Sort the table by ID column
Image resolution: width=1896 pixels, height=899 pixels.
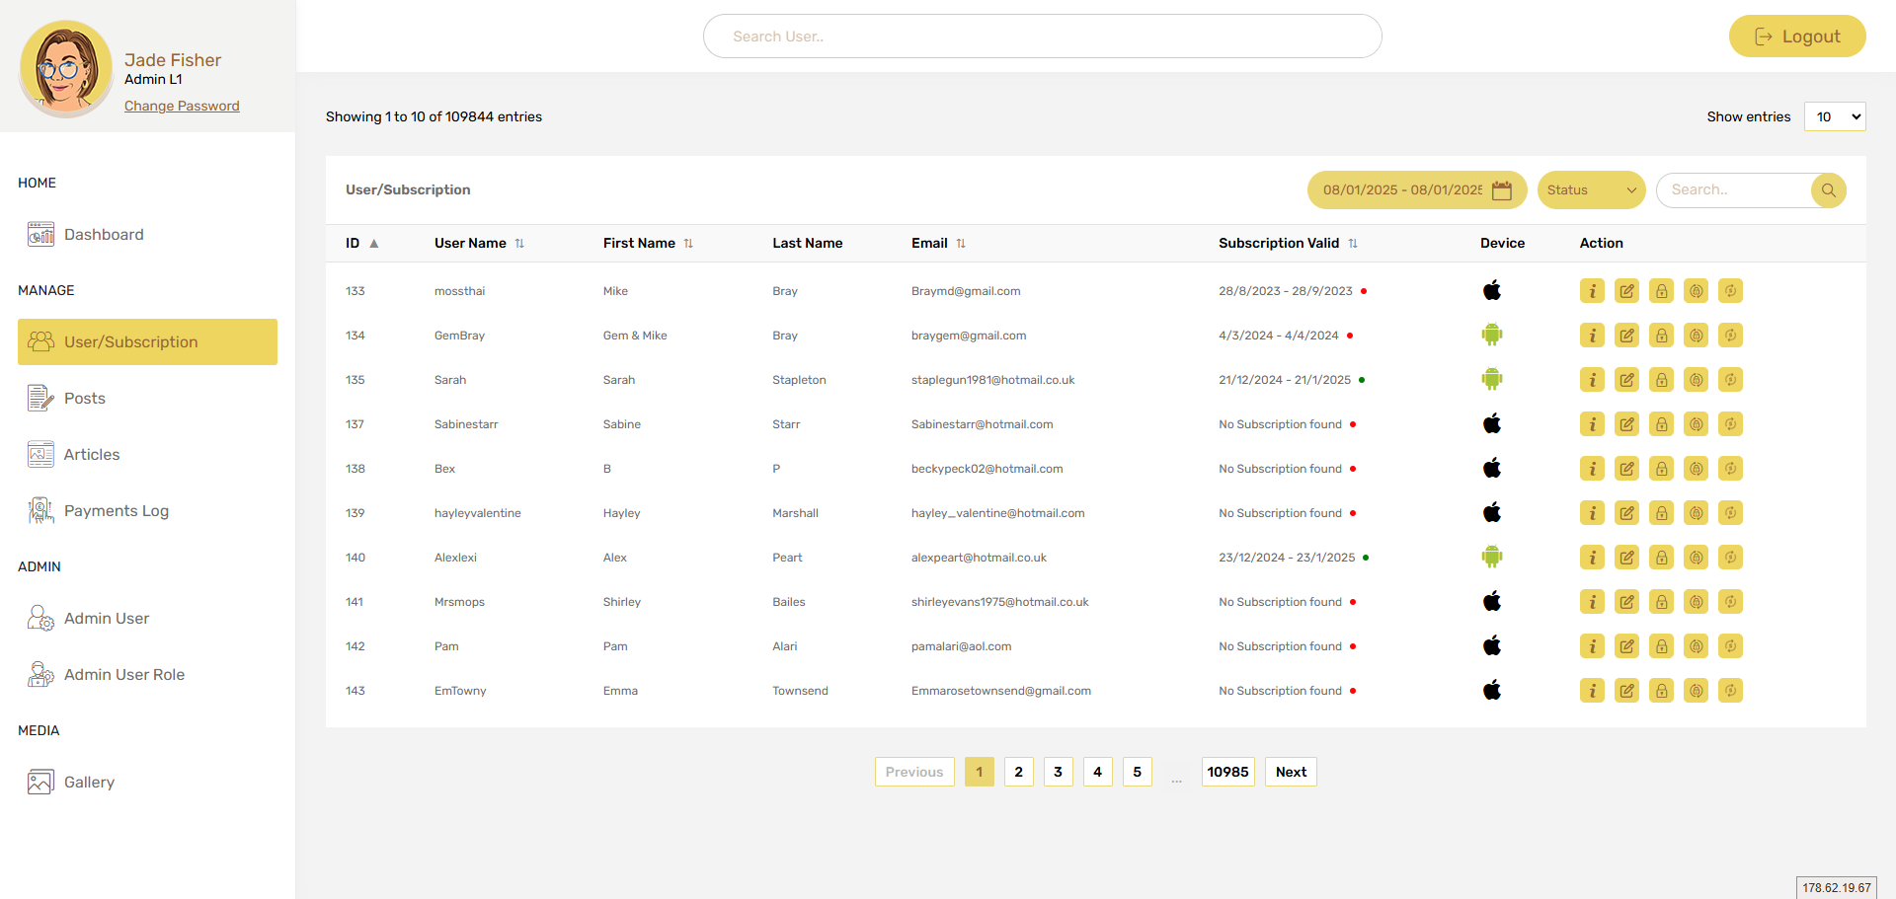click(x=362, y=243)
